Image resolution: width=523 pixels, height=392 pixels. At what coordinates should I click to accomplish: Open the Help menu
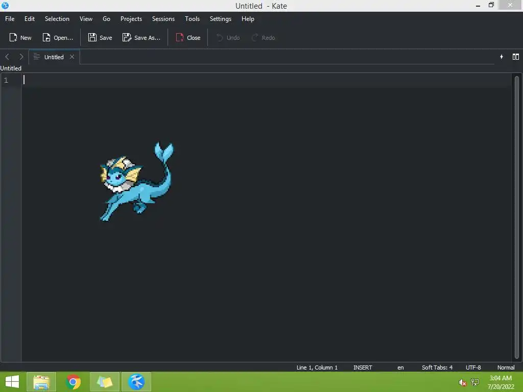tap(248, 19)
